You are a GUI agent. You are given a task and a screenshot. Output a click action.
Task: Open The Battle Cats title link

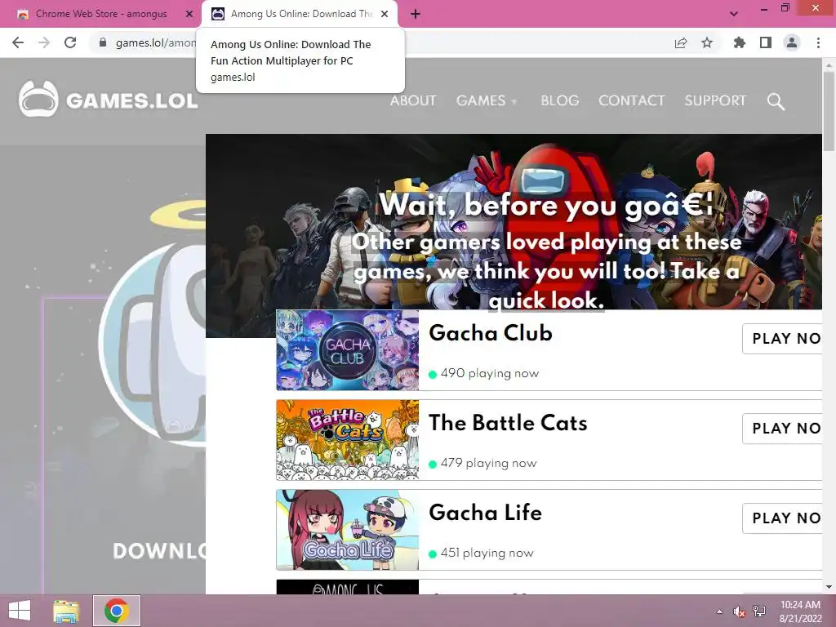coord(508,422)
